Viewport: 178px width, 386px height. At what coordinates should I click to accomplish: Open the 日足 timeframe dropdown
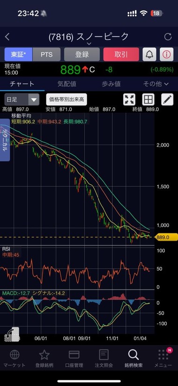pyautogui.click(x=22, y=99)
